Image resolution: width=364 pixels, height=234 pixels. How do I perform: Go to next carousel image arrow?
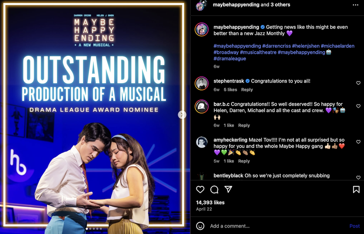click(182, 114)
